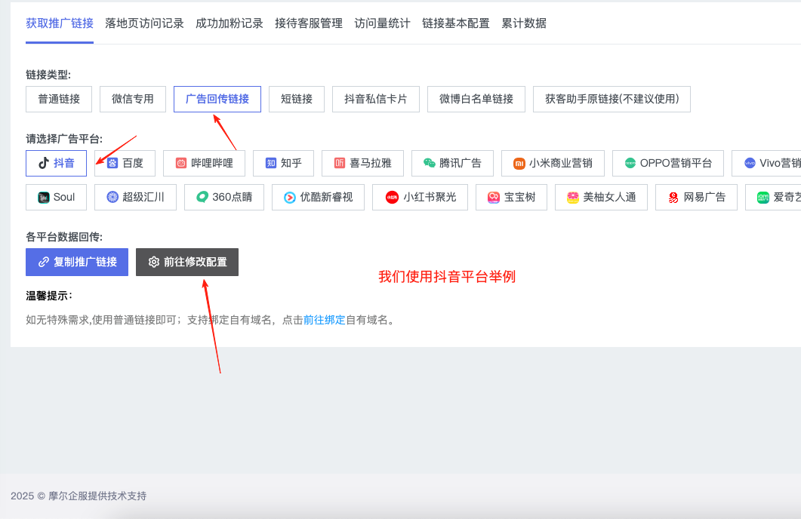The image size is (801, 519).
Task: Select 抖音私信卡片 link type
Action: coord(375,99)
